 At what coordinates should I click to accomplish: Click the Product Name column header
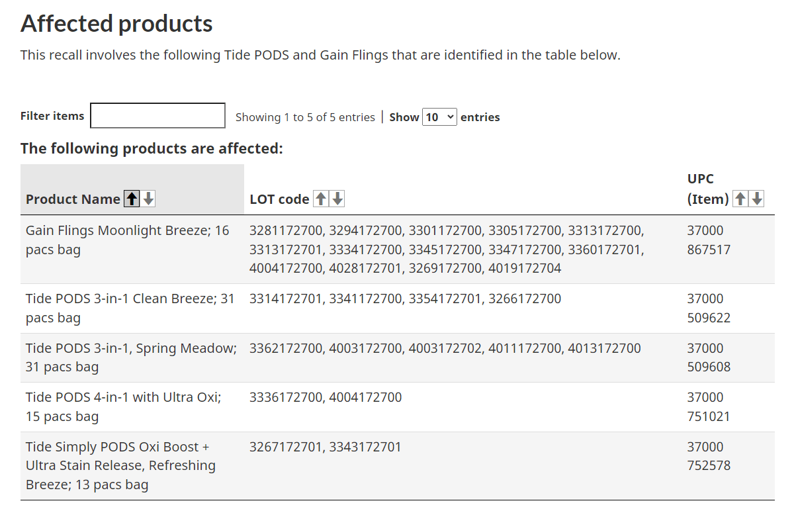coord(73,199)
